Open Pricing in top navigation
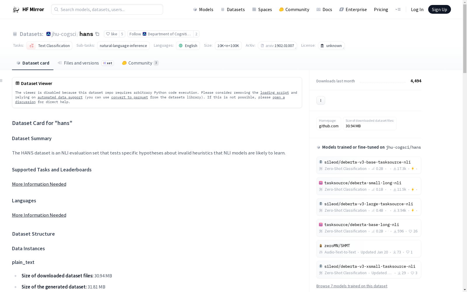Viewport: 467px width, 292px height. pyautogui.click(x=381, y=10)
